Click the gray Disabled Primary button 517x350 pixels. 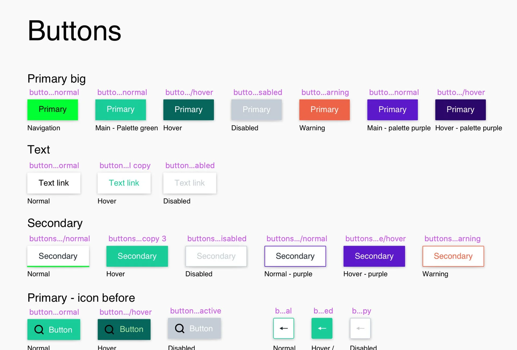(256, 110)
